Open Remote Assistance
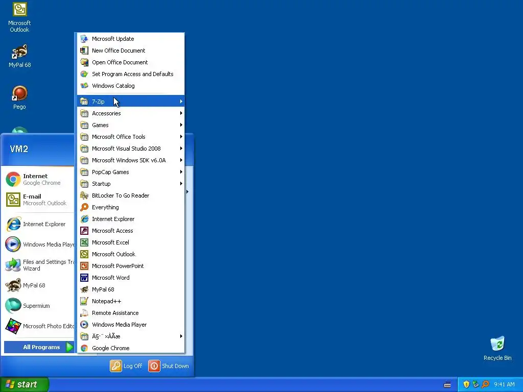Viewport: 523px width, 392px height. (131, 313)
